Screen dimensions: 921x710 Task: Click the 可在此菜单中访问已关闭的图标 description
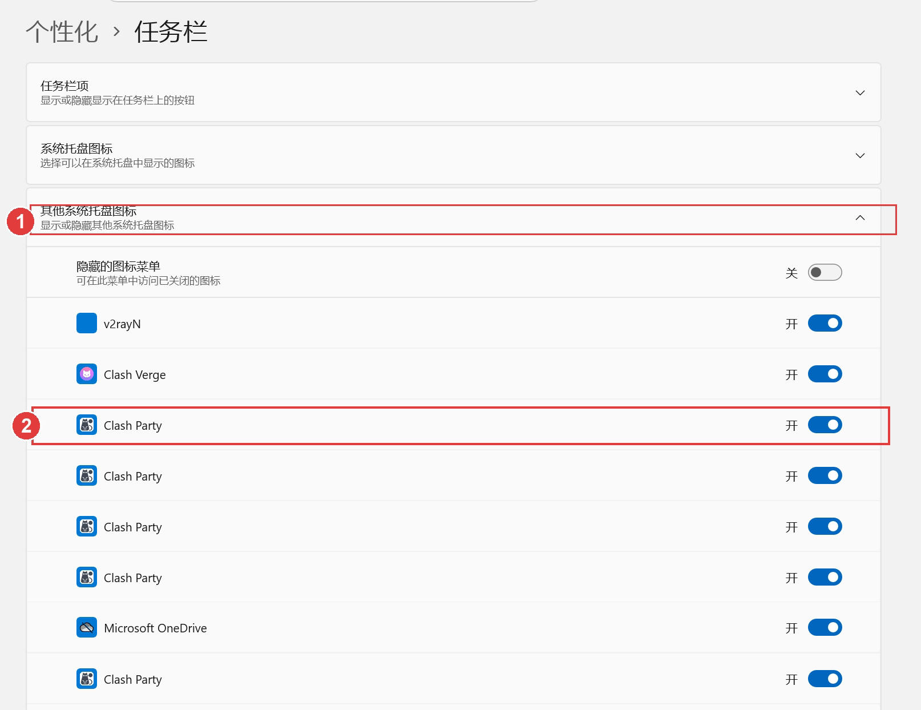148,281
